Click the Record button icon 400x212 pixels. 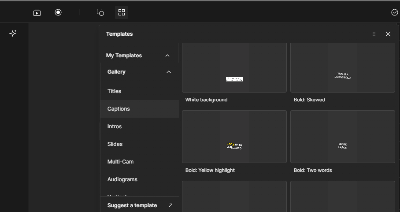[x=58, y=12]
